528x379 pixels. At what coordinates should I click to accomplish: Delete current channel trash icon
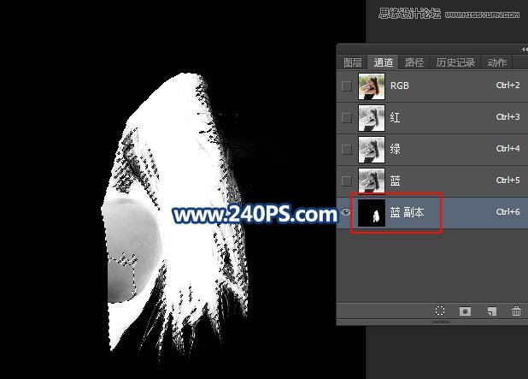(516, 311)
